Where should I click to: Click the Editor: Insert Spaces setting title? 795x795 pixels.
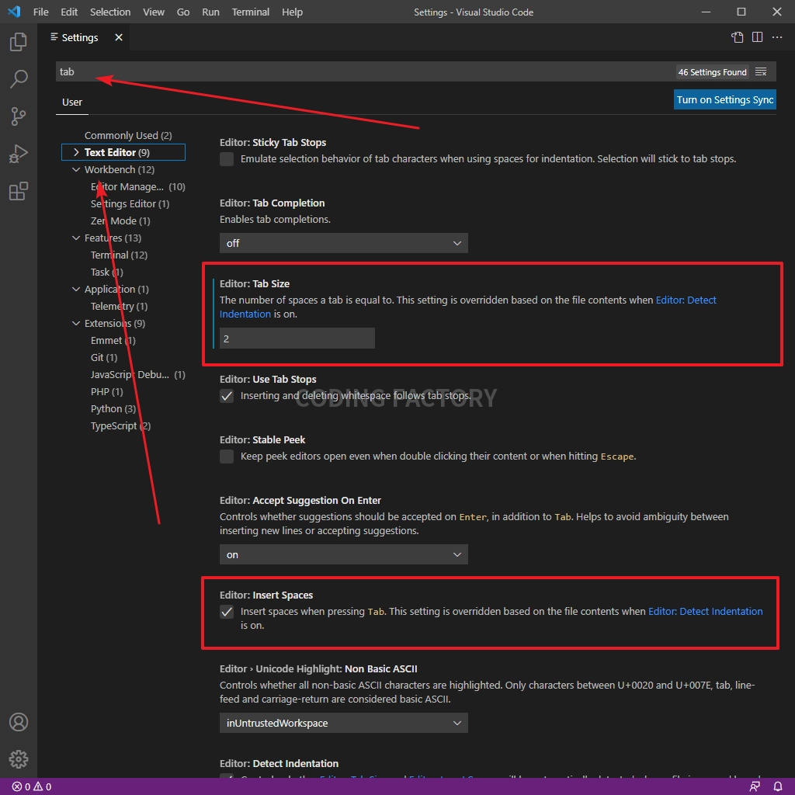[266, 595]
